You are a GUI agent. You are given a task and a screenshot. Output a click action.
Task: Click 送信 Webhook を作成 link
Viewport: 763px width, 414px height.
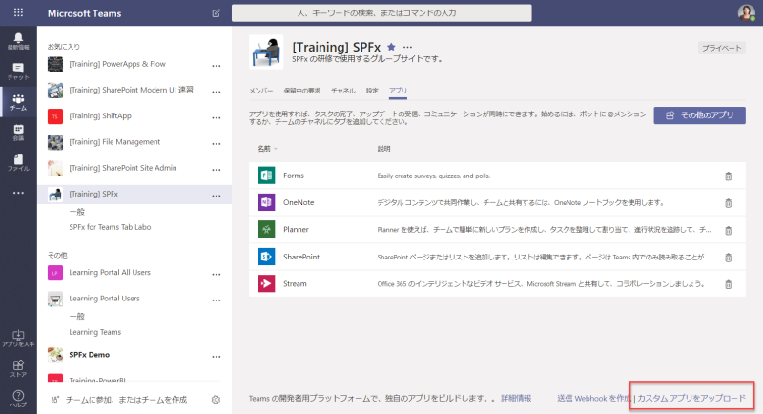click(x=594, y=398)
